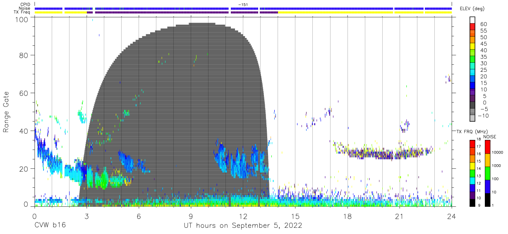Click the cyan segment of ELEV color bar
Viewport: 508px width, 234px height.
click(x=472, y=72)
